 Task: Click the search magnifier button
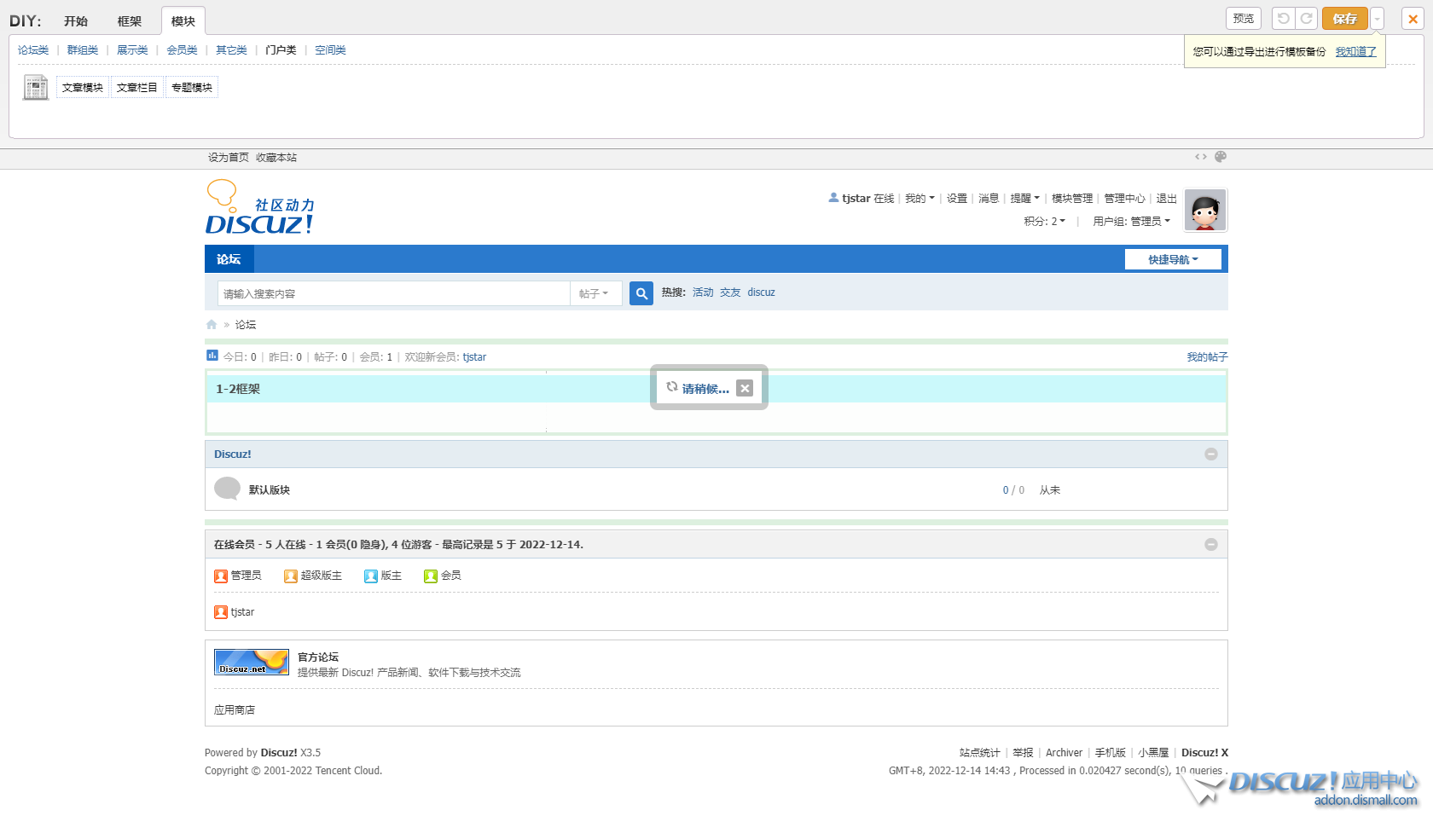pyautogui.click(x=641, y=292)
